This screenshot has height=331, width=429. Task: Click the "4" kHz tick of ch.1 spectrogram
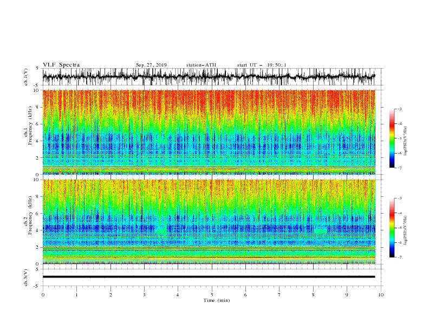[37, 141]
